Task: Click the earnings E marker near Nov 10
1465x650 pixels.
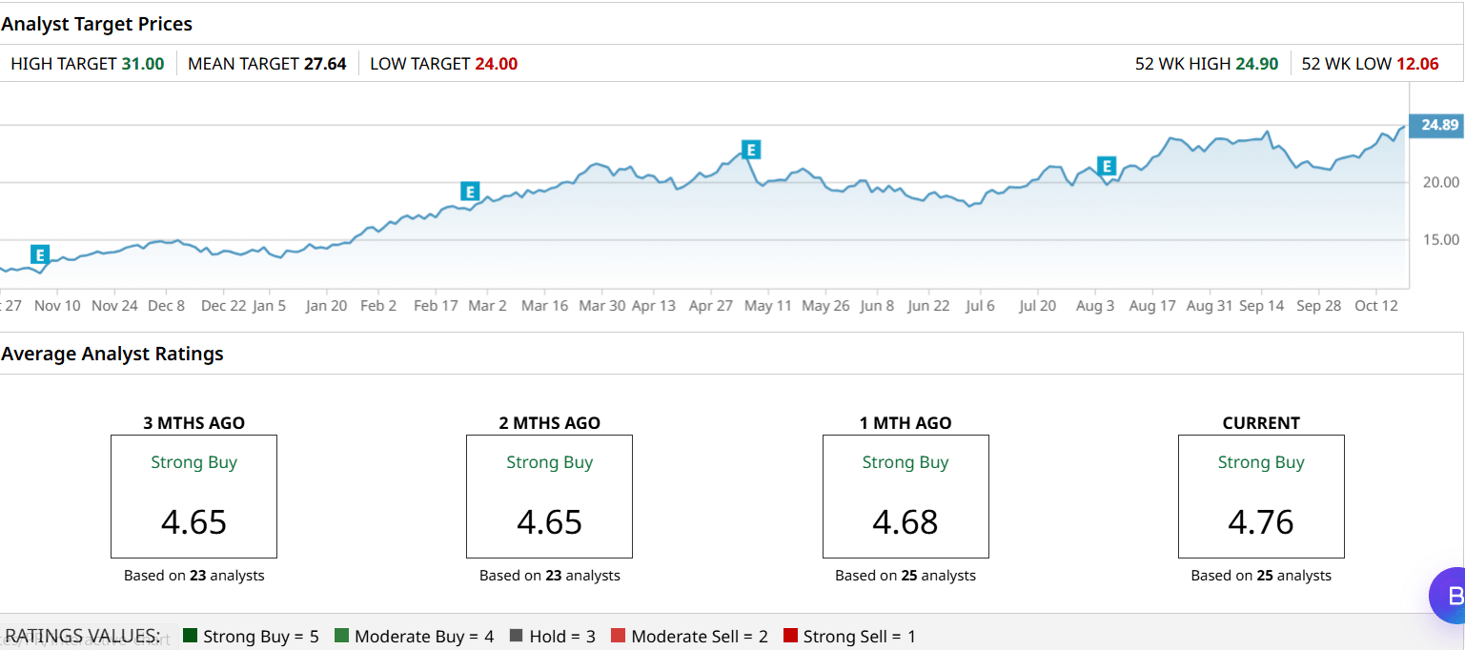Action: (x=39, y=254)
